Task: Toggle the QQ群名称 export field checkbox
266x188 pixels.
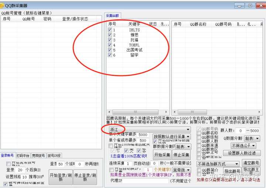Action: [x=199, y=133]
